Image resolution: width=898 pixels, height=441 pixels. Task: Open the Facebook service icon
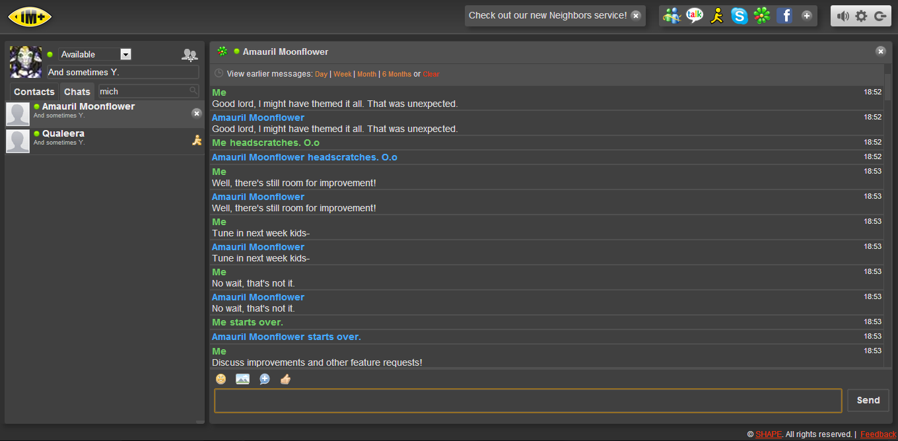(784, 16)
